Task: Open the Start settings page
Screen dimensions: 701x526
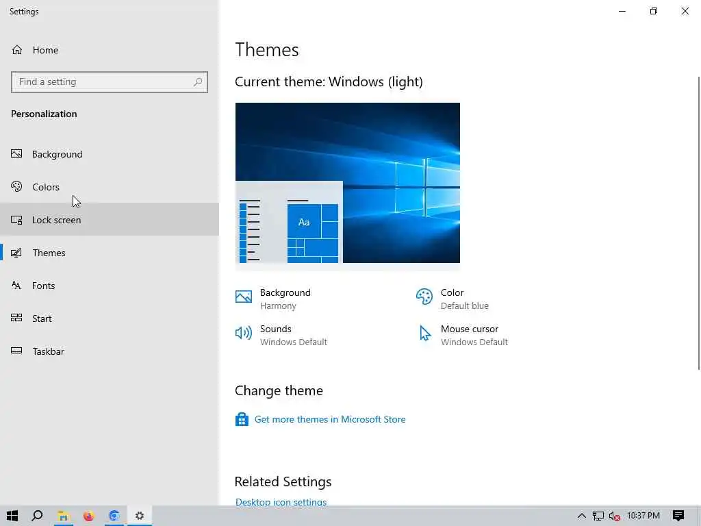Action: 110,318
